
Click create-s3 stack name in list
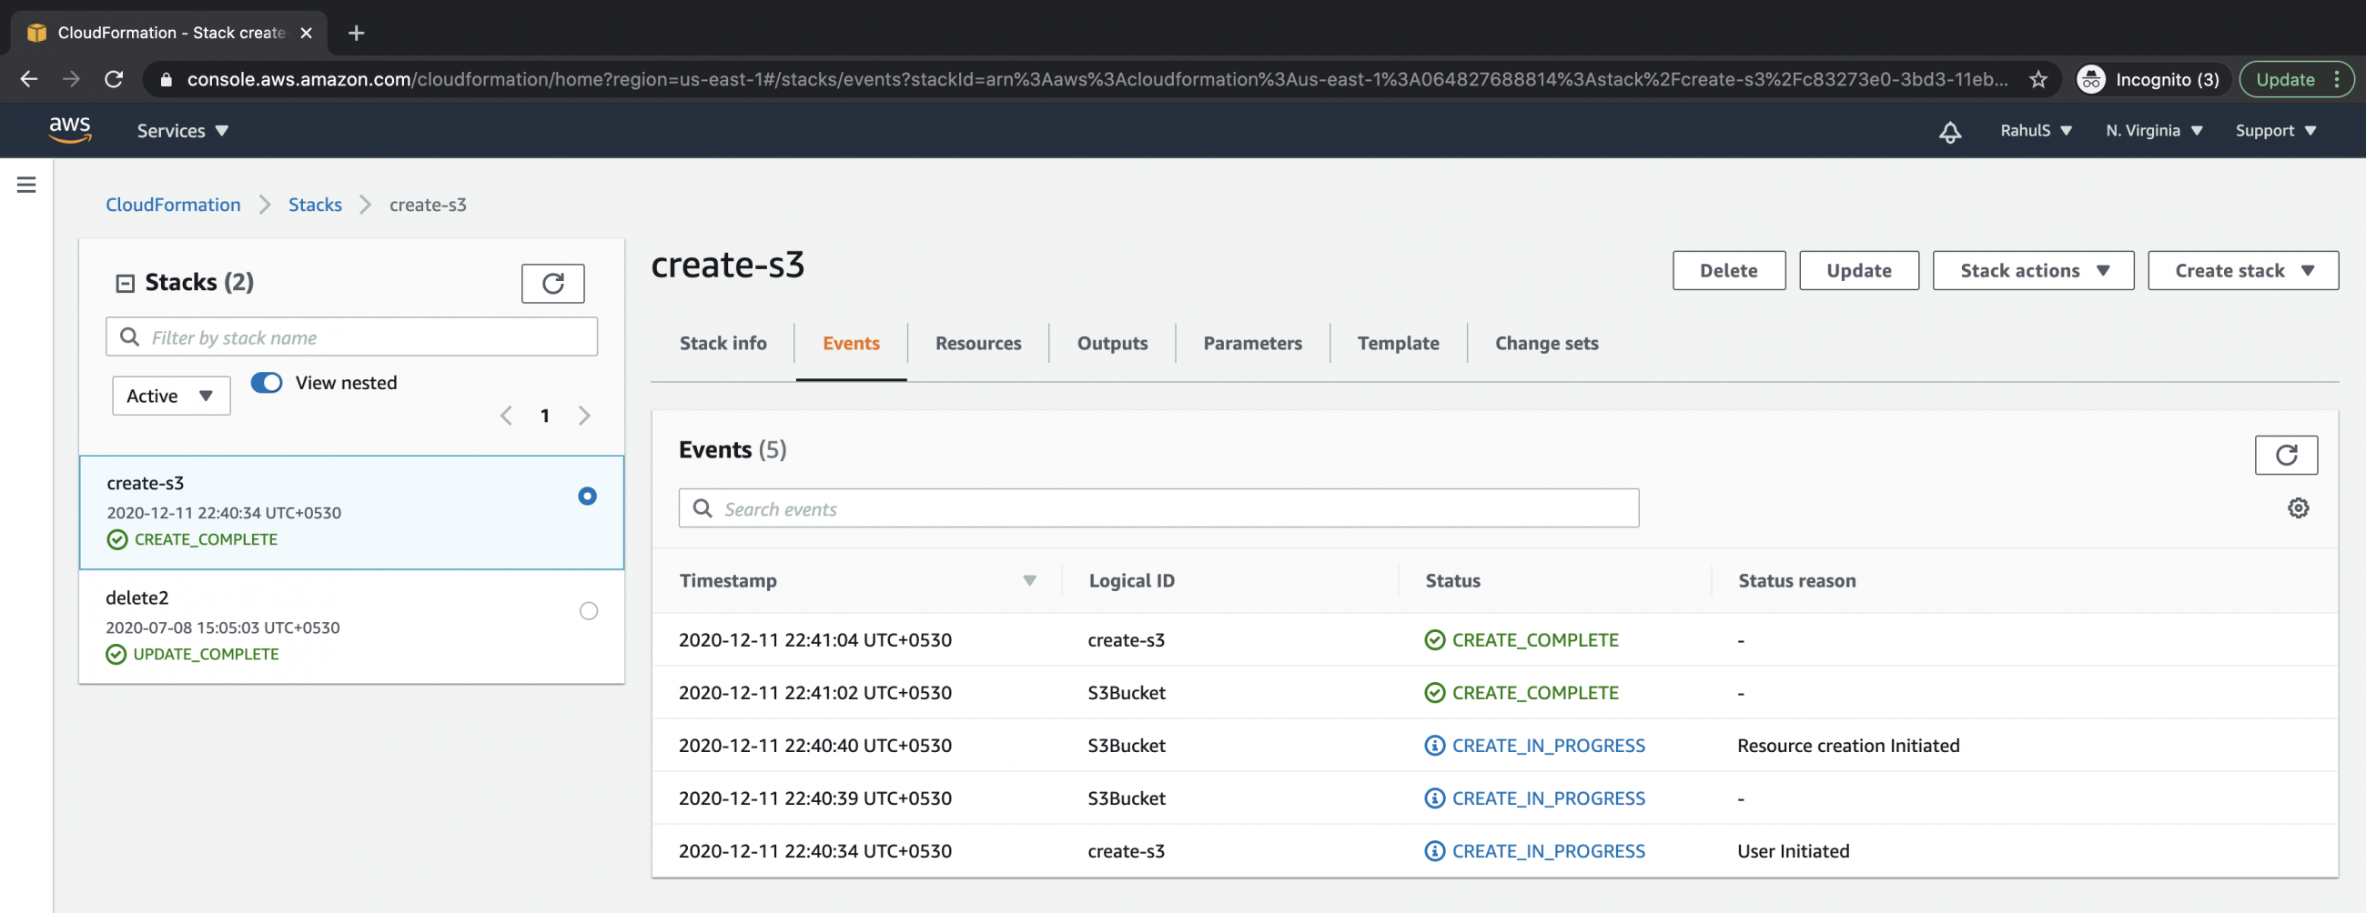145,483
